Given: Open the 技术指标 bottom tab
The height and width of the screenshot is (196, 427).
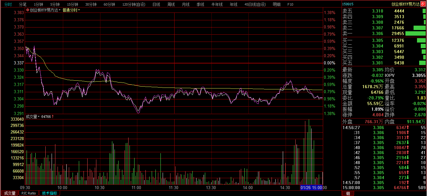Looking at the screenshot, I should [50, 193].
